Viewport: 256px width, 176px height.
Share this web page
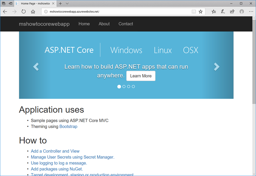[x=232, y=12]
